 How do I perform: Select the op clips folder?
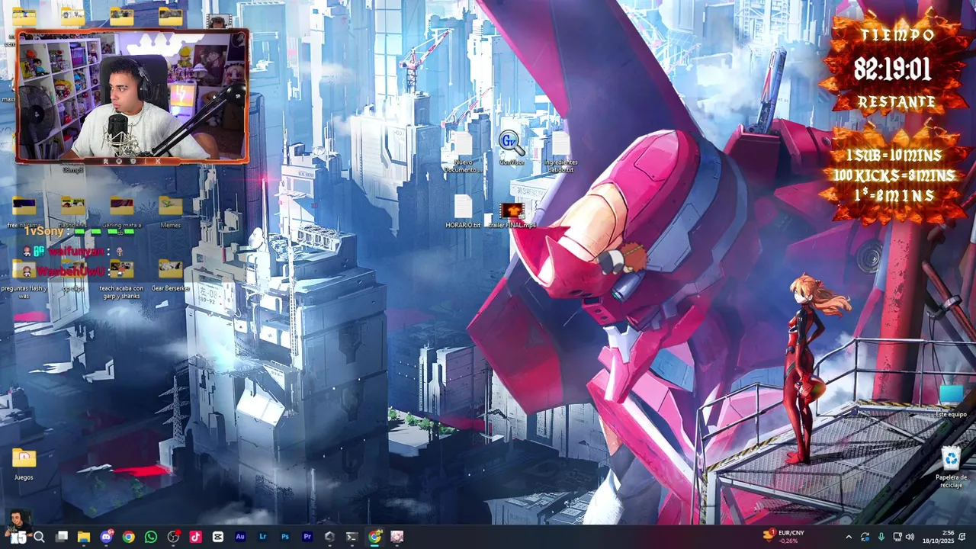(x=72, y=275)
